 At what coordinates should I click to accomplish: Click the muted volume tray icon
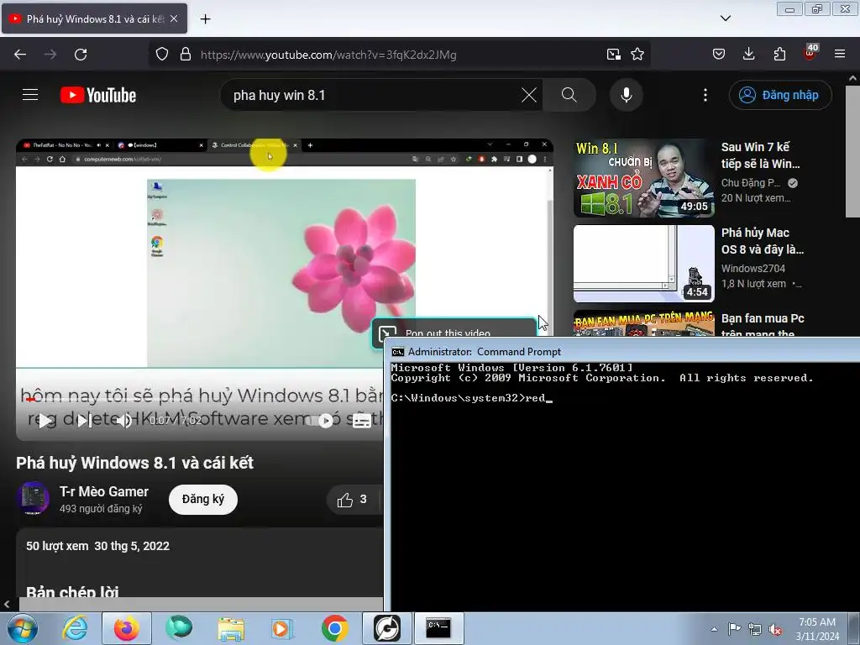pyautogui.click(x=775, y=629)
